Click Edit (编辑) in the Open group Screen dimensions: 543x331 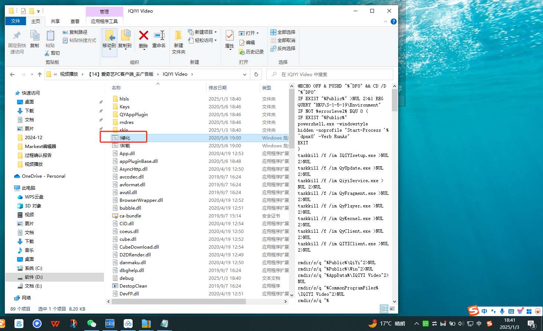(x=247, y=43)
